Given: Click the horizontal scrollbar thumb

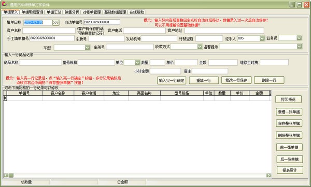Looking at the screenshot, I should (11, 175).
